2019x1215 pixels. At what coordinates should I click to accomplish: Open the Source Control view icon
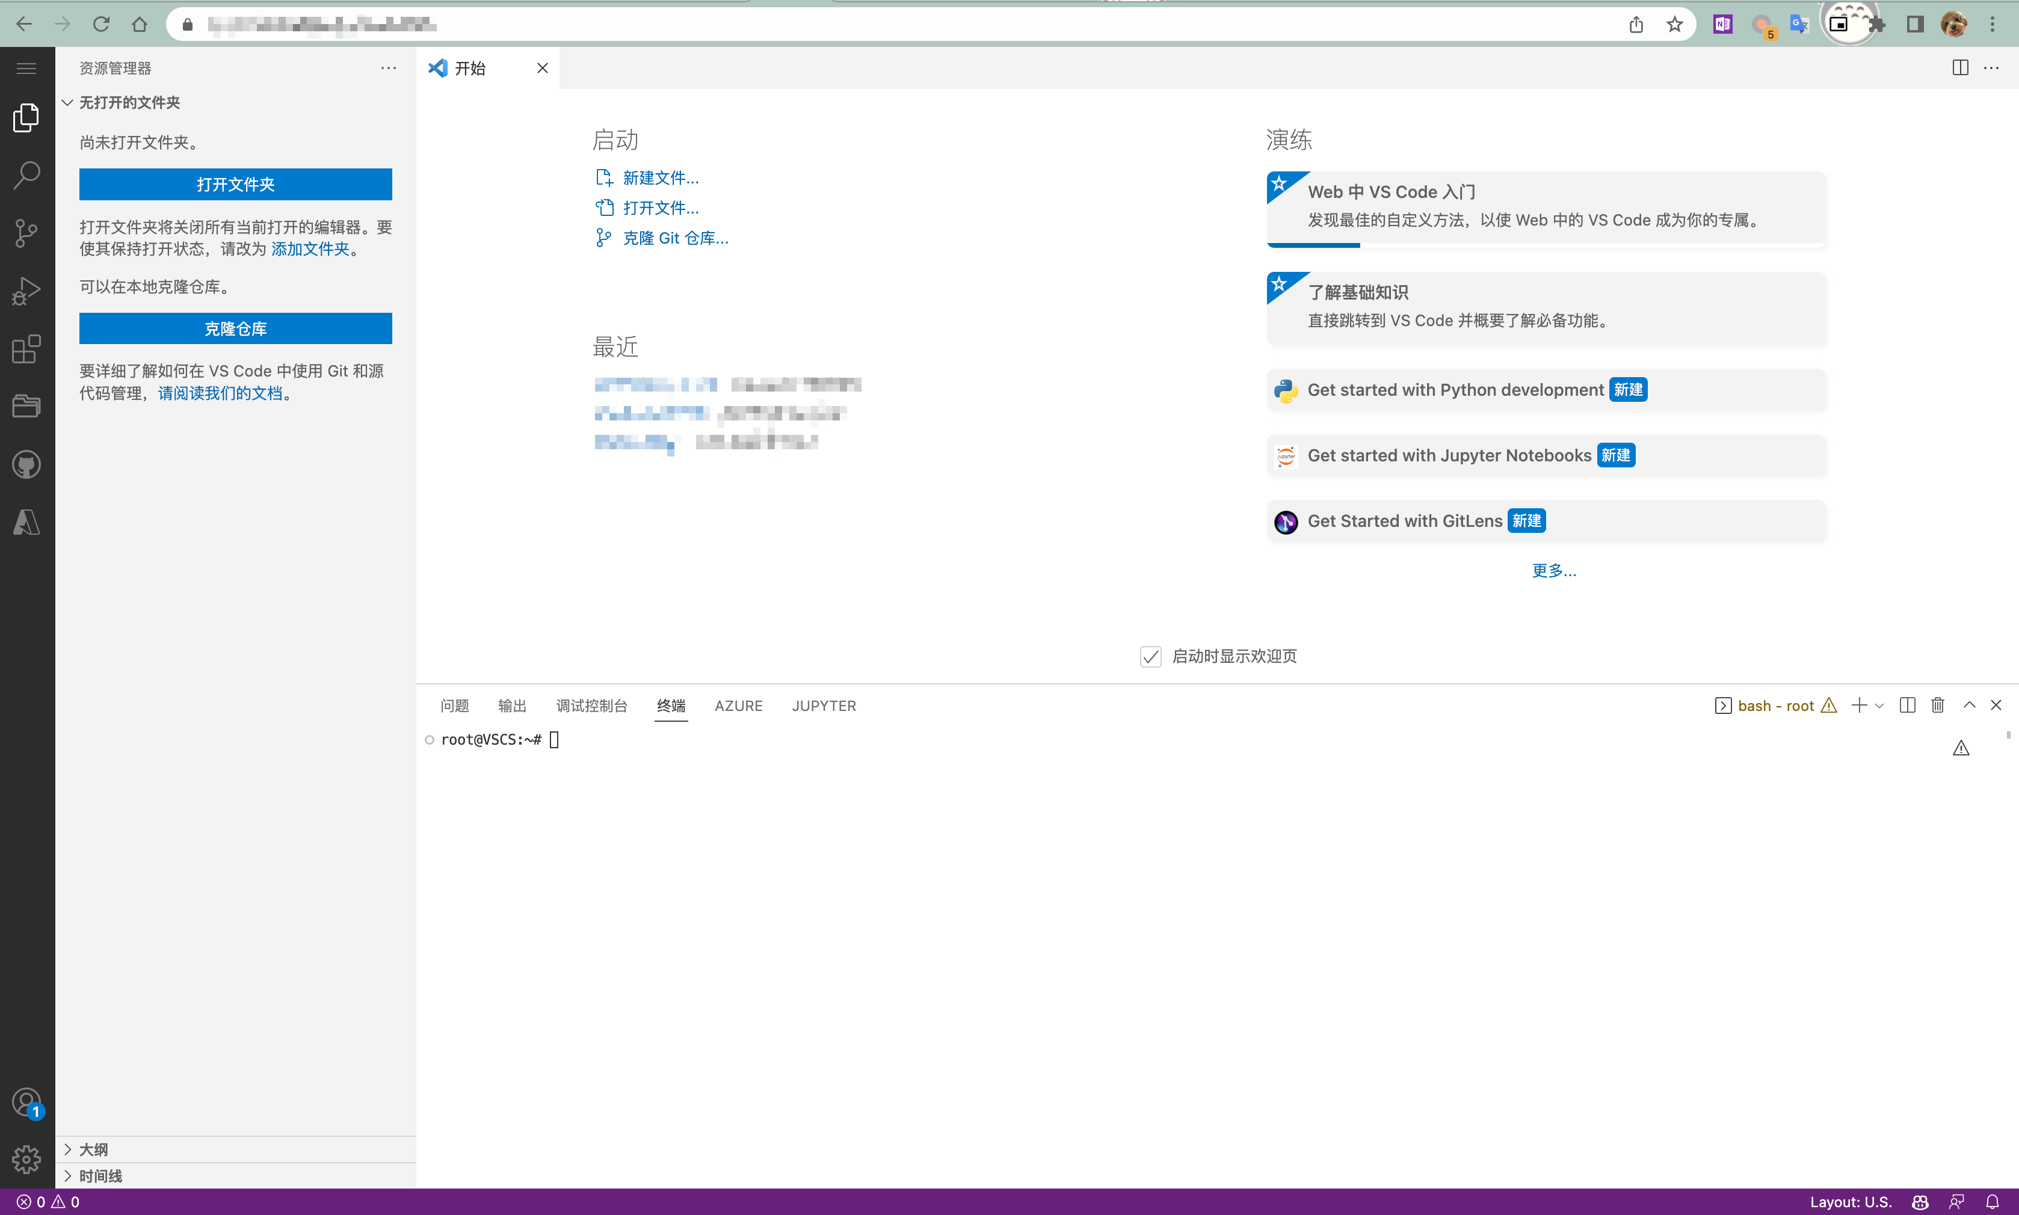point(26,233)
